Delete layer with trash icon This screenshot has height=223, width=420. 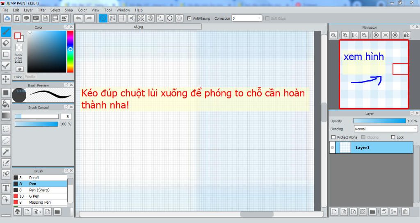405,212
